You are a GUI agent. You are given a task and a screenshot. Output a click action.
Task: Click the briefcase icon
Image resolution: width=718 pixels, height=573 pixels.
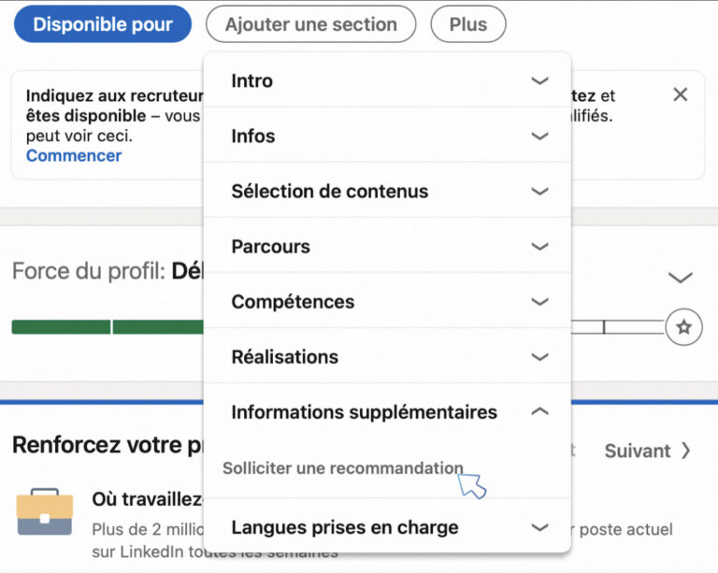coord(45,511)
